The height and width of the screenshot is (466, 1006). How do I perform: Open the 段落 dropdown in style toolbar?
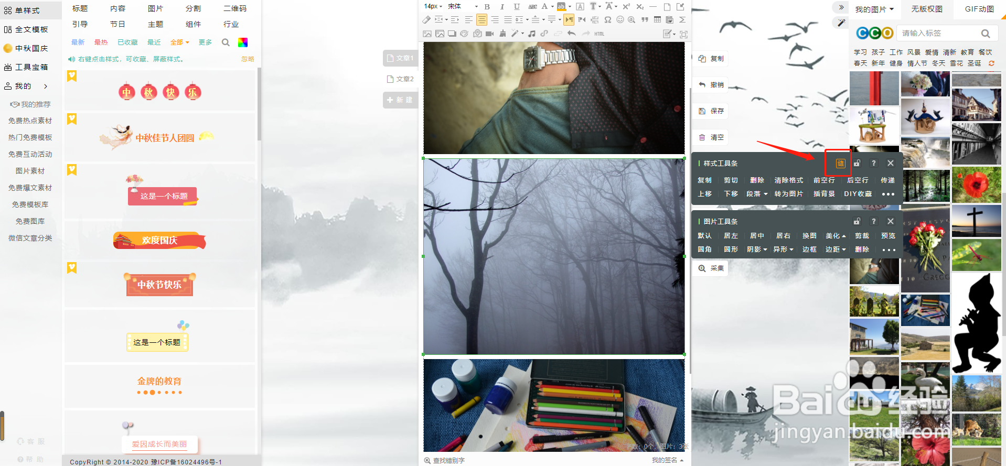pos(757,194)
